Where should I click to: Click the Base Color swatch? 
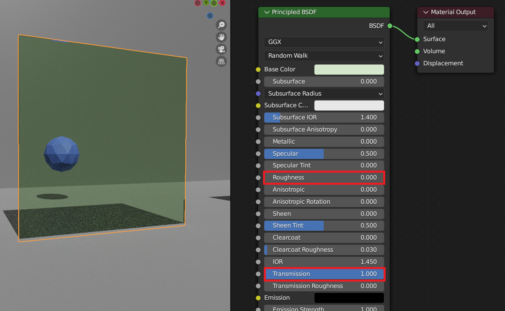349,69
